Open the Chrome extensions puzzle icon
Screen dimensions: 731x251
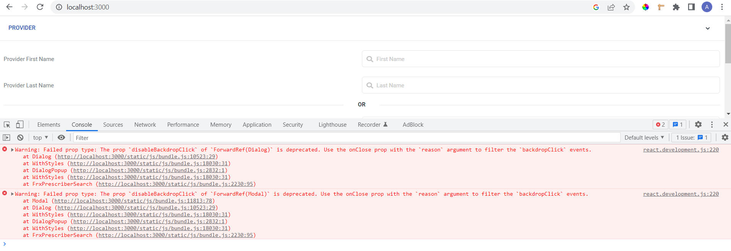coord(676,7)
